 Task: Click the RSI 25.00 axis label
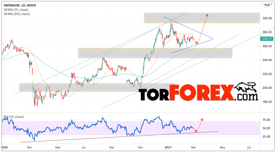click(267, 137)
